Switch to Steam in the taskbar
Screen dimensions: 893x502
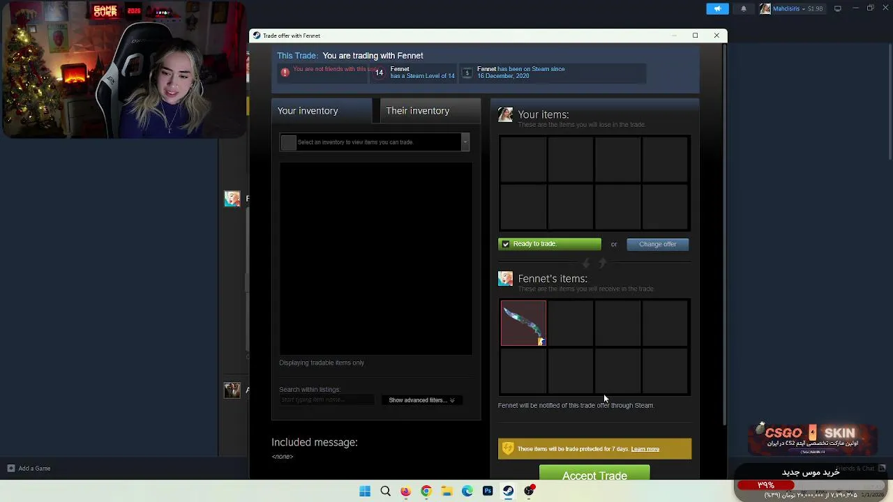[509, 491]
